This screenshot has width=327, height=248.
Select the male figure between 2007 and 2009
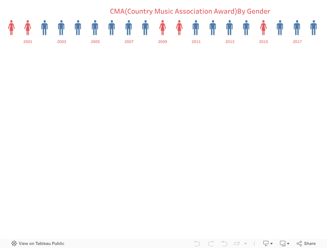145,28
